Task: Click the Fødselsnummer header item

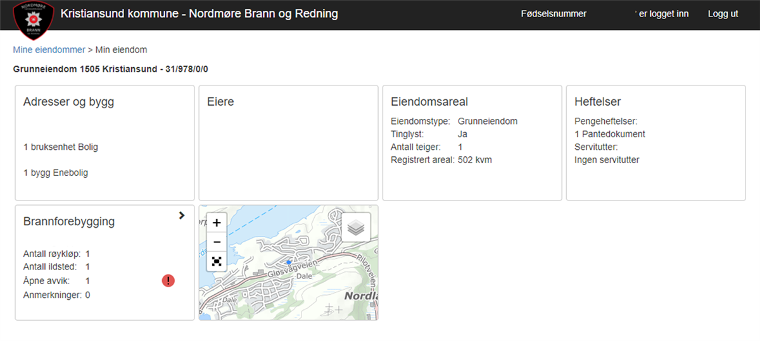Action: 554,14
